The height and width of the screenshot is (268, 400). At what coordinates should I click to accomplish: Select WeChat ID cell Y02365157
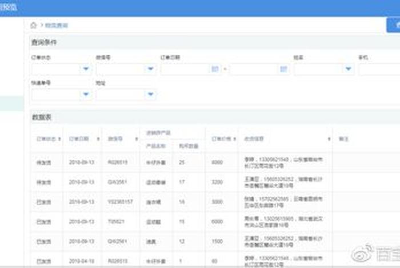click(120, 202)
